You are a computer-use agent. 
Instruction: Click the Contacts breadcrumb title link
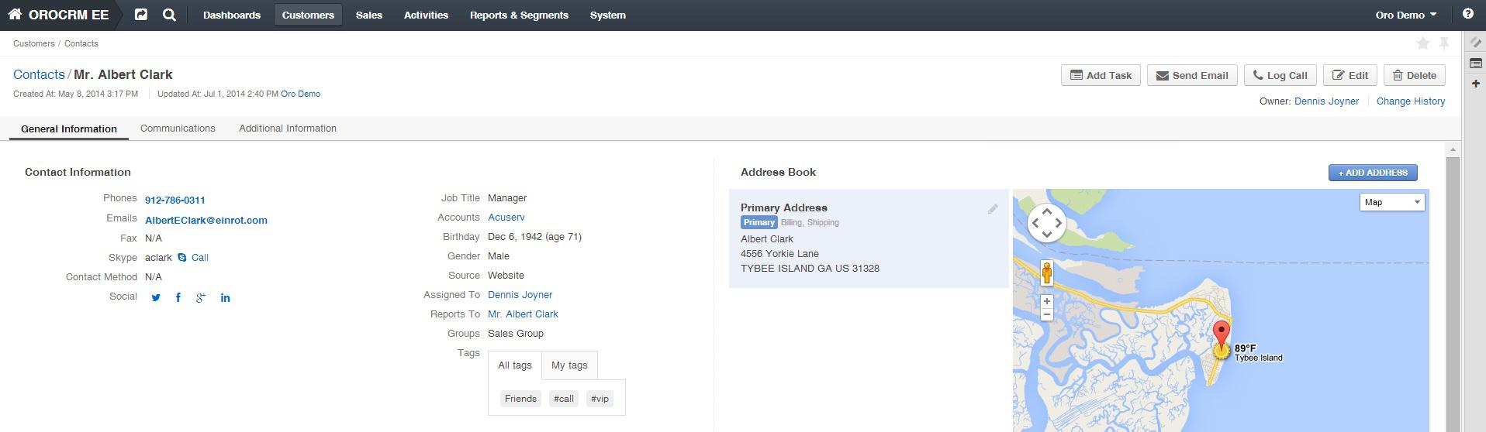39,74
